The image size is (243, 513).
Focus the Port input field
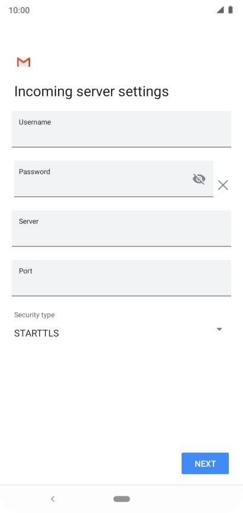pyautogui.click(x=122, y=278)
